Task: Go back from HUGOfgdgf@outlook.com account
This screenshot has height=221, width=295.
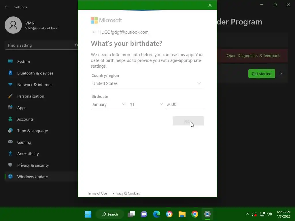Action: point(94,32)
